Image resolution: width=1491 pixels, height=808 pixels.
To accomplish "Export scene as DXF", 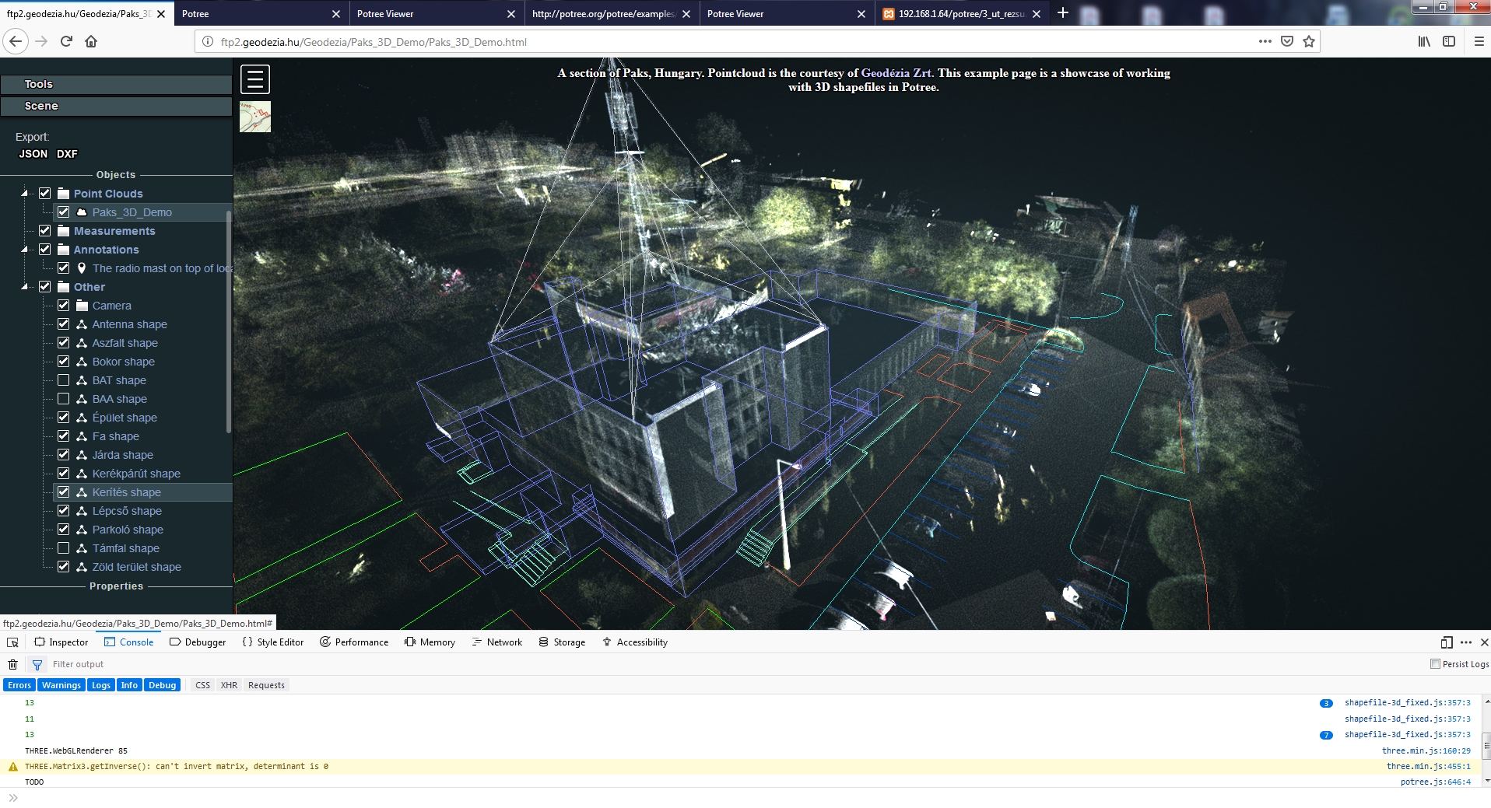I will pos(66,153).
